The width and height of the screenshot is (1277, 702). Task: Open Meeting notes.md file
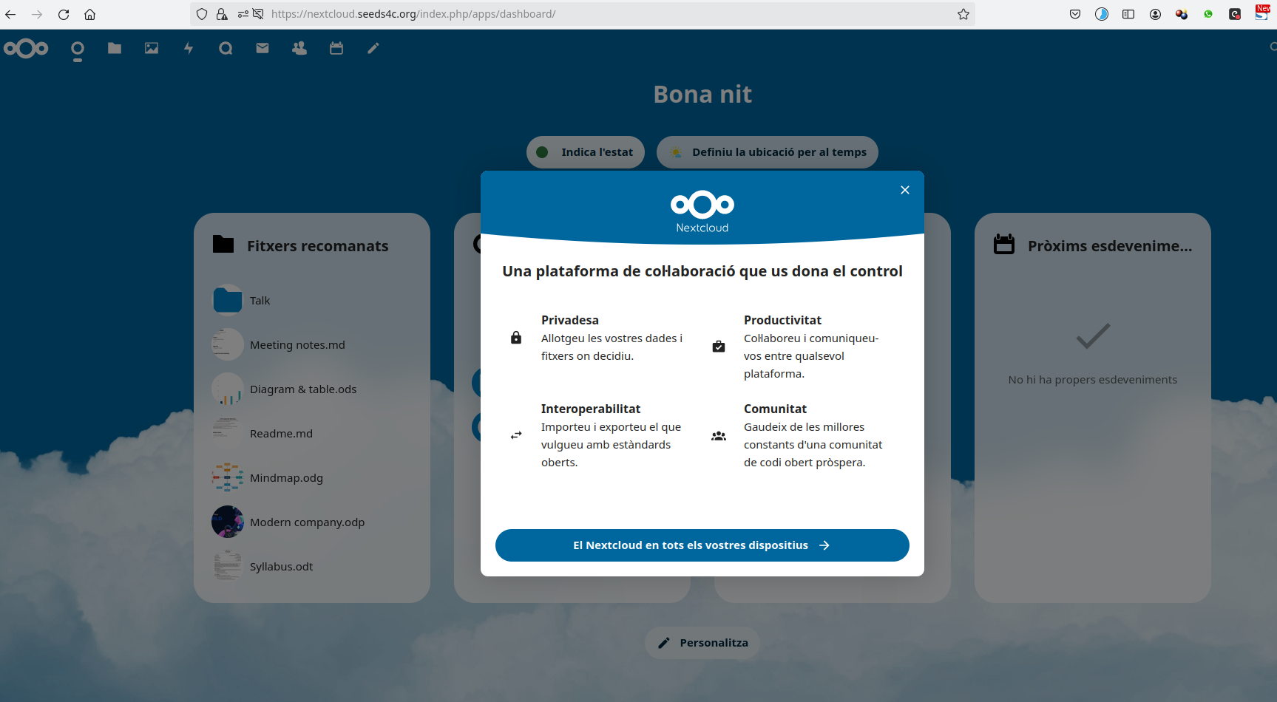pos(297,345)
